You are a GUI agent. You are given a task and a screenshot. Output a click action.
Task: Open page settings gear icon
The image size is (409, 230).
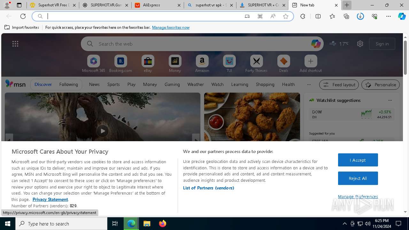click(360, 44)
